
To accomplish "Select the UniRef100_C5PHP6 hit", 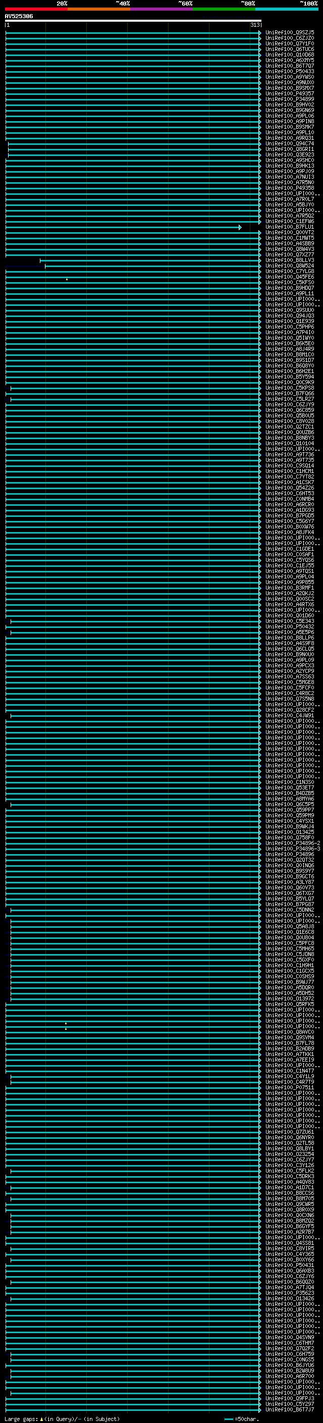I will [x=290, y=327].
